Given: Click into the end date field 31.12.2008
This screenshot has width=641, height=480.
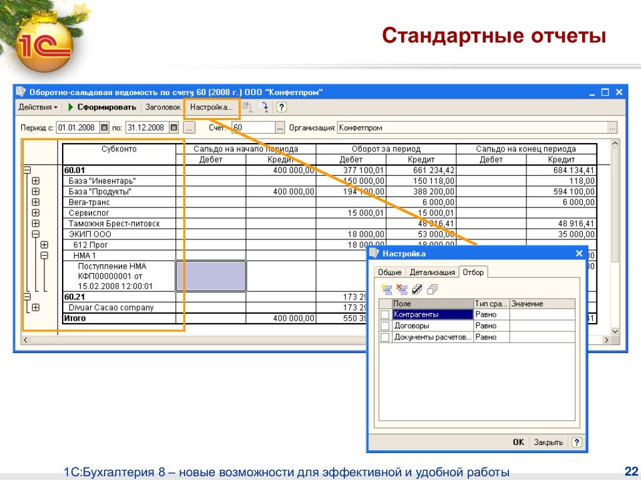Looking at the screenshot, I should coord(147,127).
